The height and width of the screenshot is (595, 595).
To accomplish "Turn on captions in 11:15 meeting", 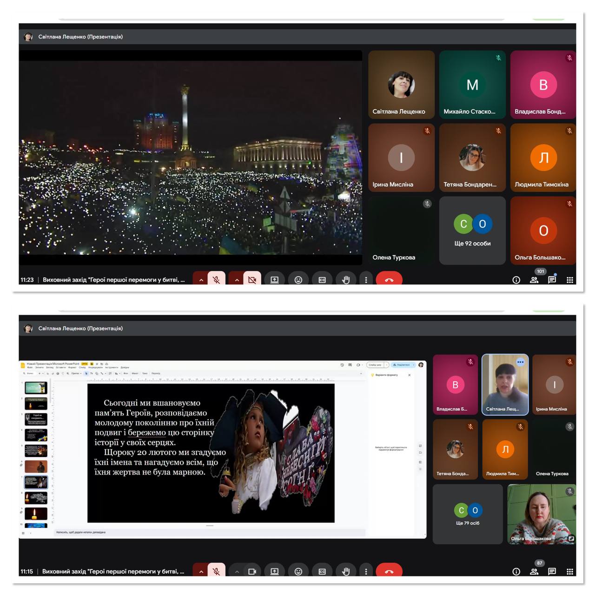I will [322, 571].
